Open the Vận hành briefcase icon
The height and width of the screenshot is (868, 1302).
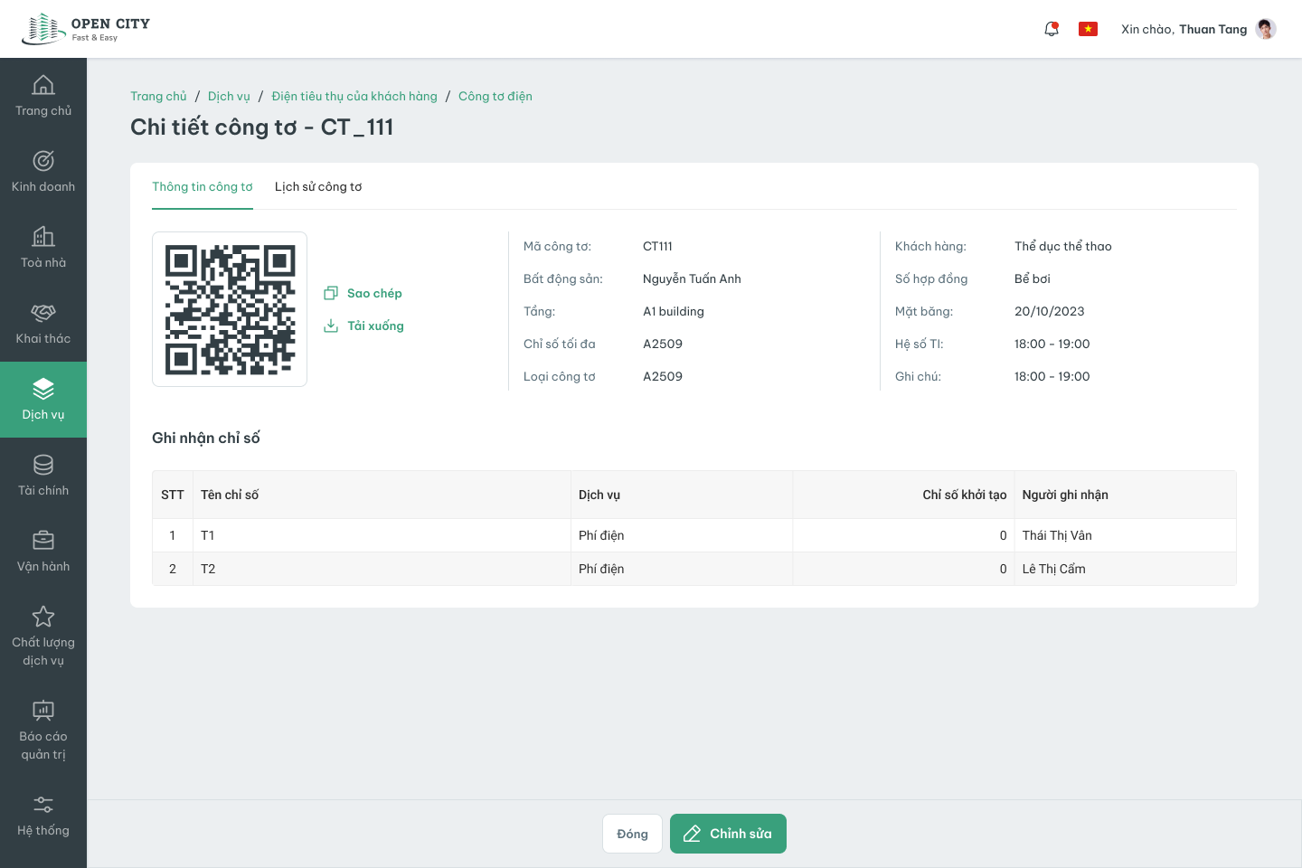(43, 541)
